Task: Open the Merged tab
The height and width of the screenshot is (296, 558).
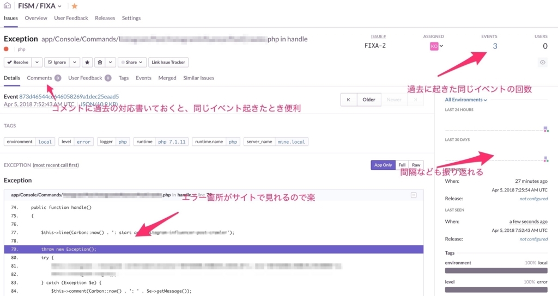Action: pyautogui.click(x=167, y=78)
